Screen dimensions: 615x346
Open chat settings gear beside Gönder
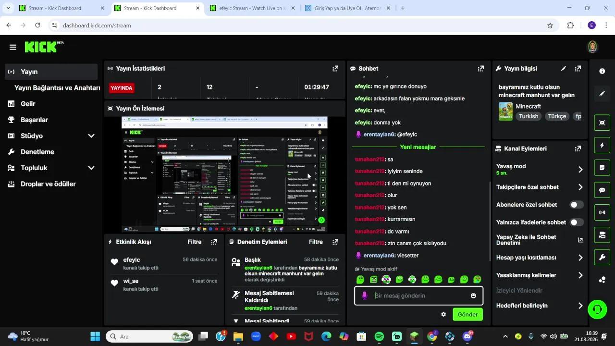point(443,314)
